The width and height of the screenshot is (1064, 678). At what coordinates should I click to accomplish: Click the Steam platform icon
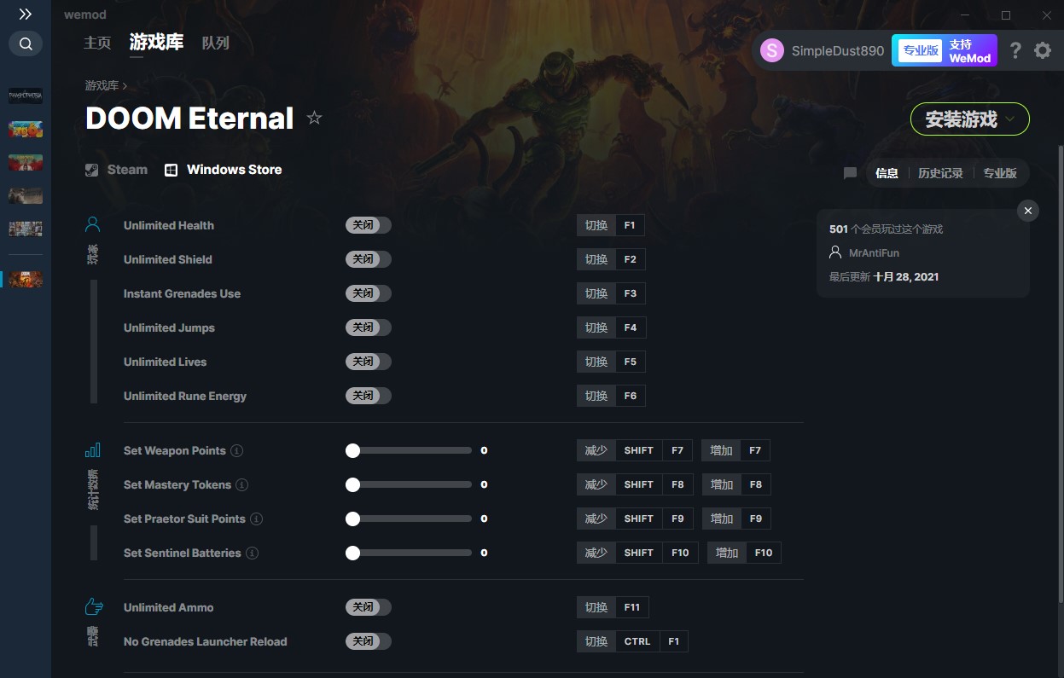pos(92,170)
